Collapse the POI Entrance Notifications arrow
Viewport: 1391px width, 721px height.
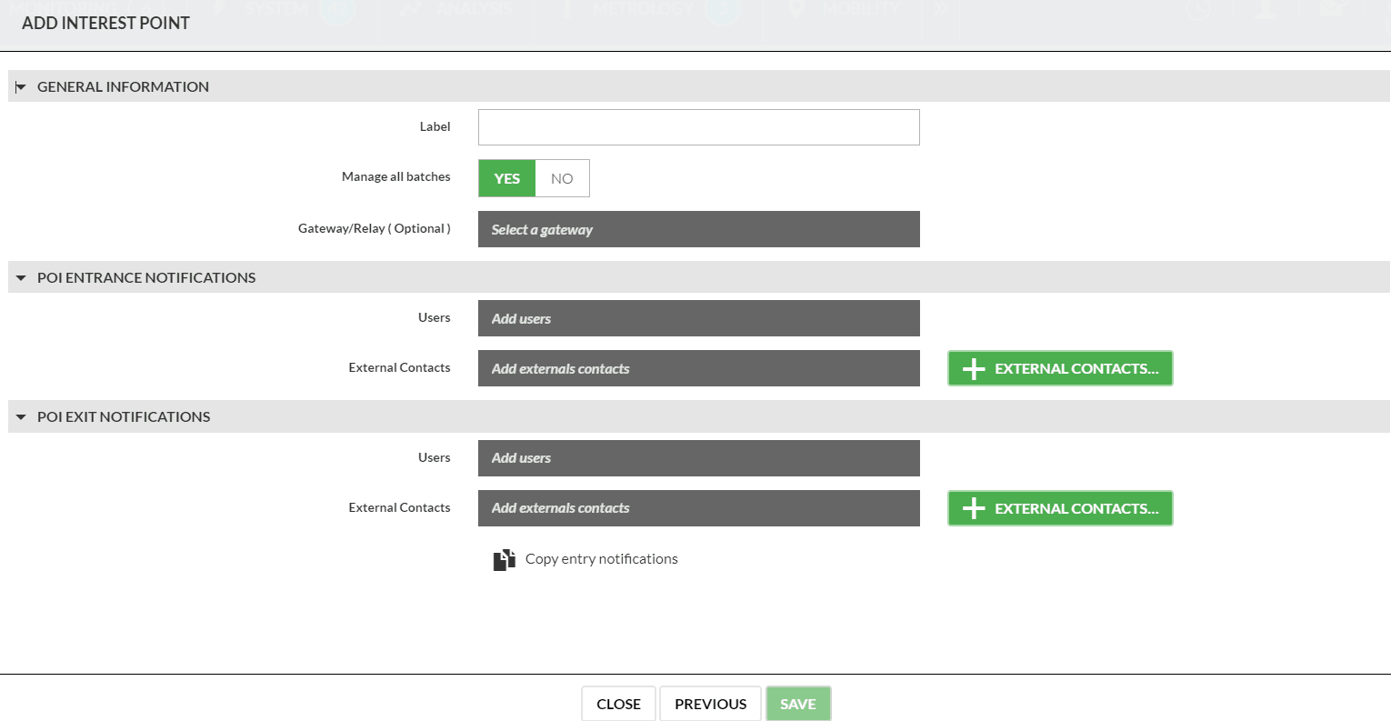pos(21,278)
